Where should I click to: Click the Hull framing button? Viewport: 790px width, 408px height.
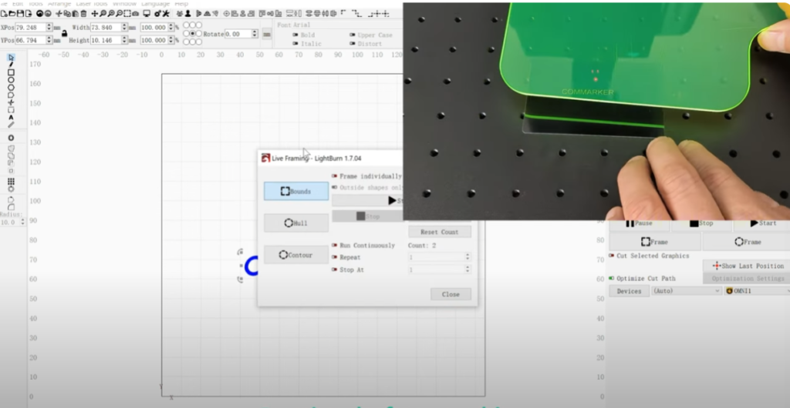click(x=296, y=223)
